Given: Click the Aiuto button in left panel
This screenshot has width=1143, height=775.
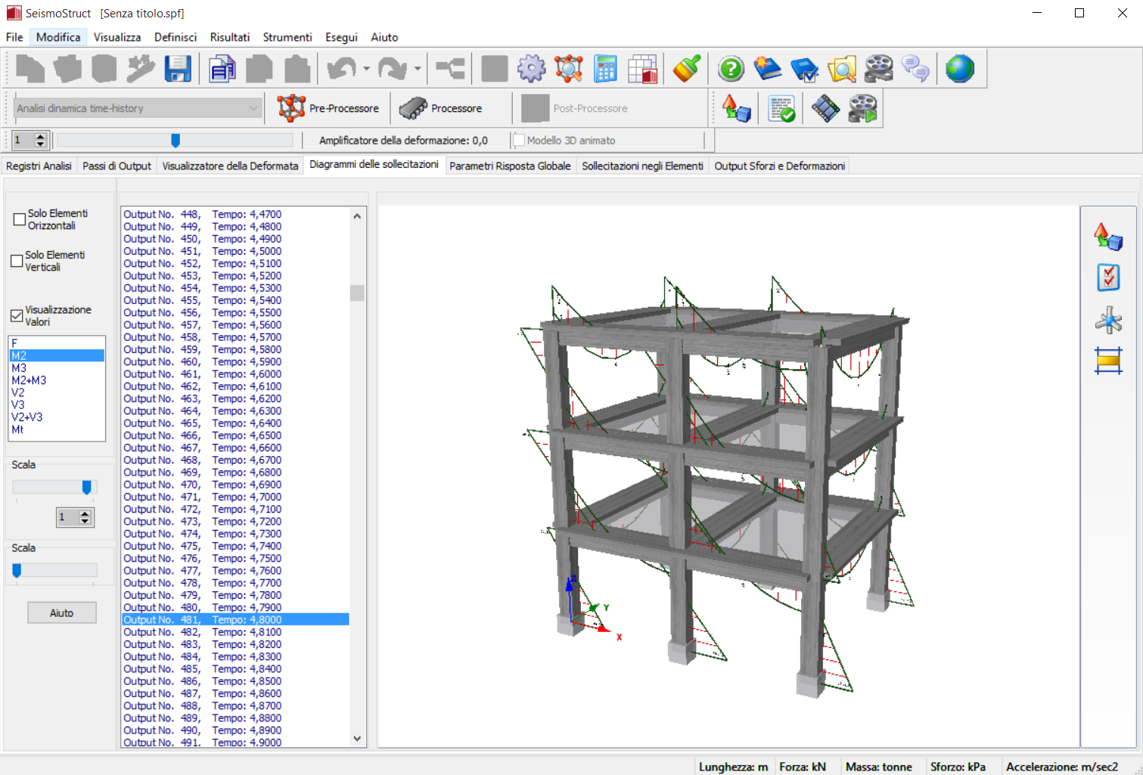Looking at the screenshot, I should [62, 613].
